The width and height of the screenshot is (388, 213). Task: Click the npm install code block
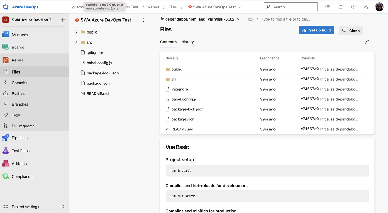click(267, 171)
